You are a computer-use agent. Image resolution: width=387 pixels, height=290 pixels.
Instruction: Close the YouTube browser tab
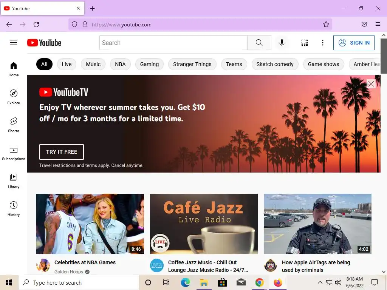[x=78, y=8]
